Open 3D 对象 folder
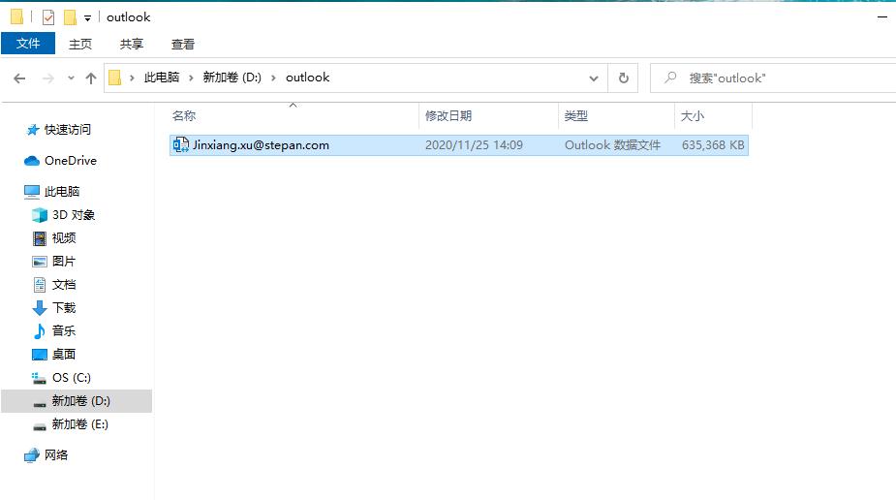This screenshot has height=500, width=896. (x=74, y=215)
